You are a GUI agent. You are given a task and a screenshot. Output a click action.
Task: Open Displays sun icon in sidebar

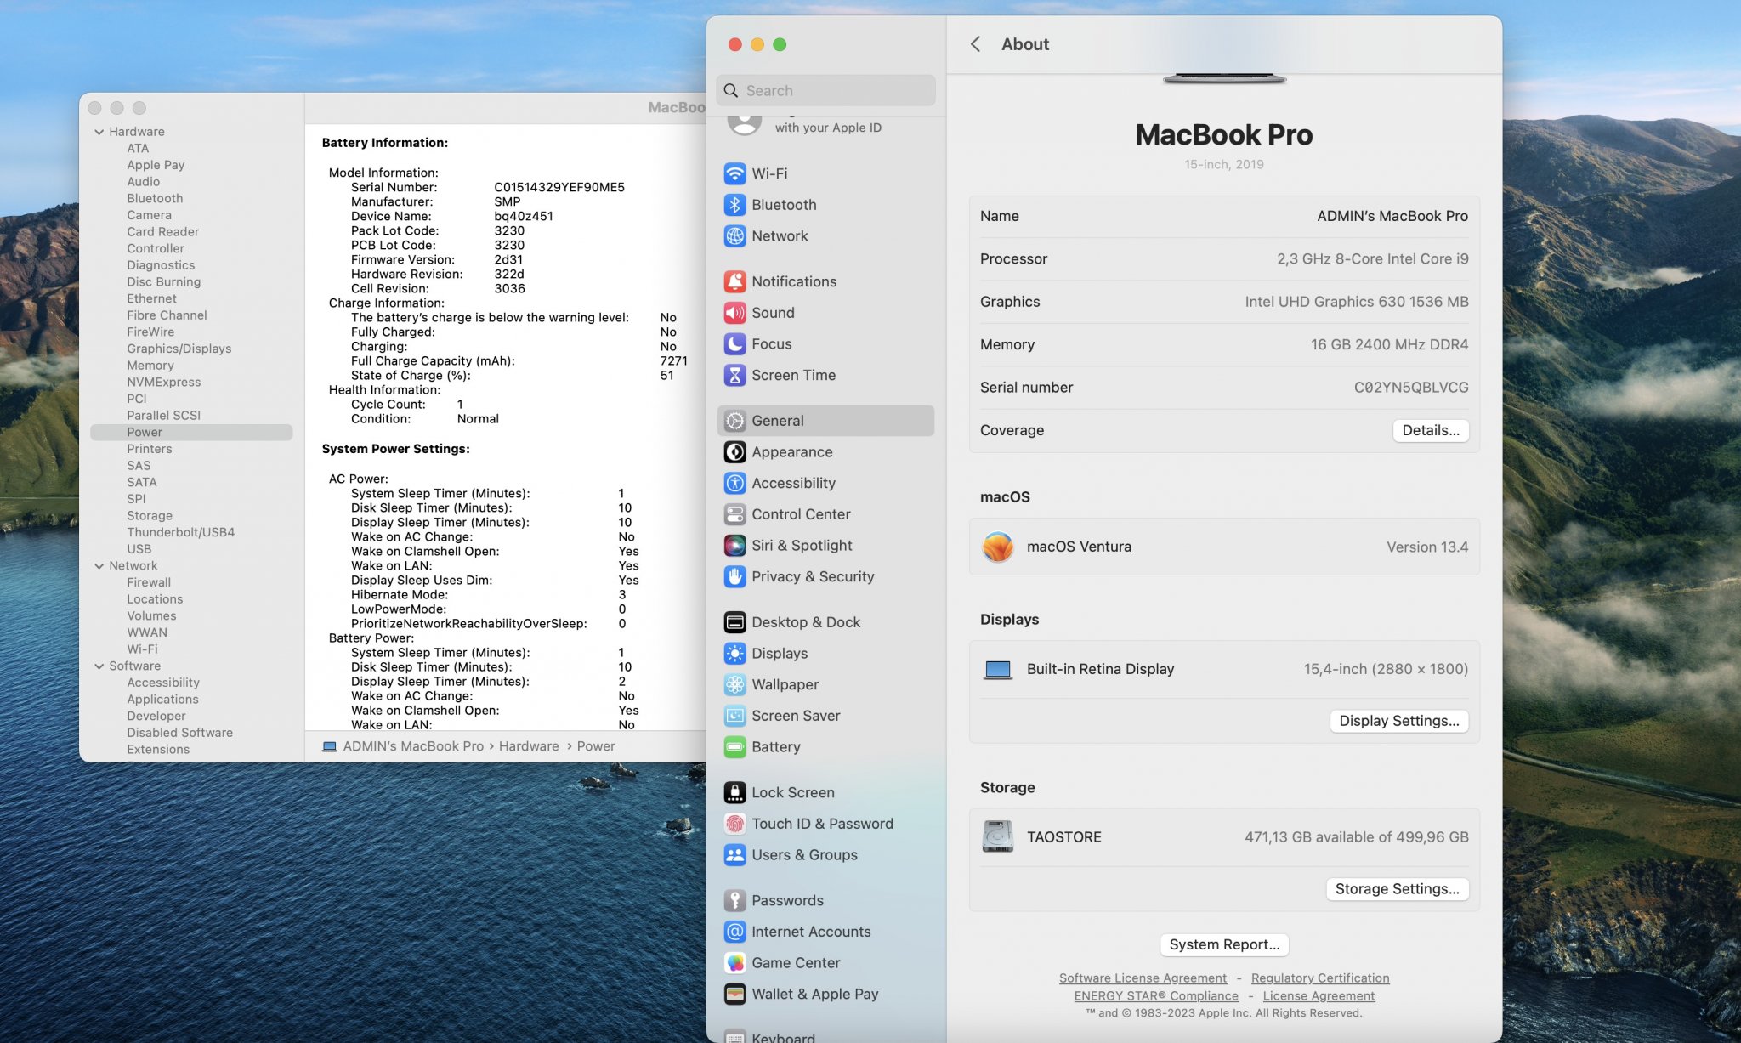(734, 654)
